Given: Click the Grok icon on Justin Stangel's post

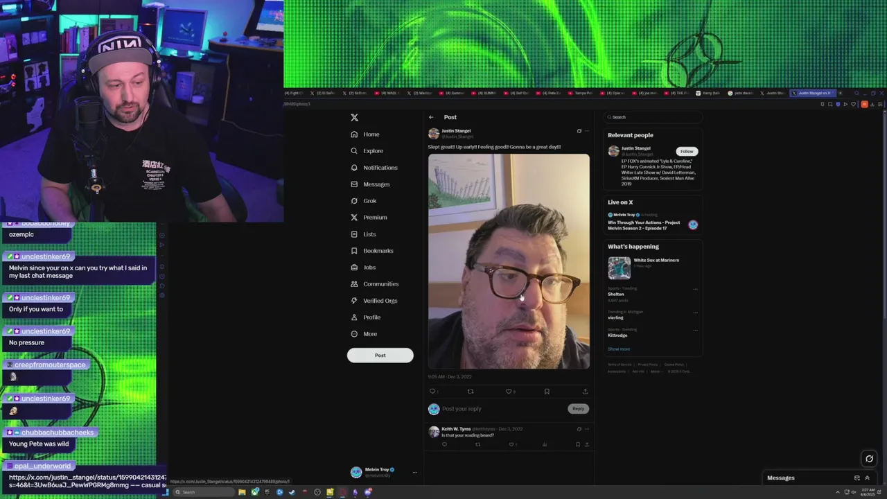Looking at the screenshot, I should point(579,131).
